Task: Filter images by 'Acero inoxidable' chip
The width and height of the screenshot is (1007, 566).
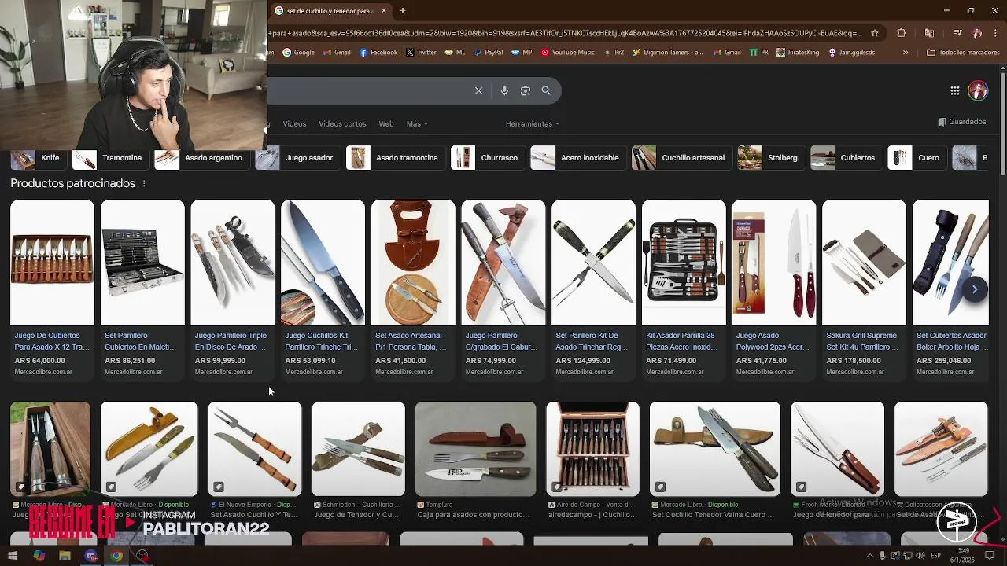Action: 577,158
